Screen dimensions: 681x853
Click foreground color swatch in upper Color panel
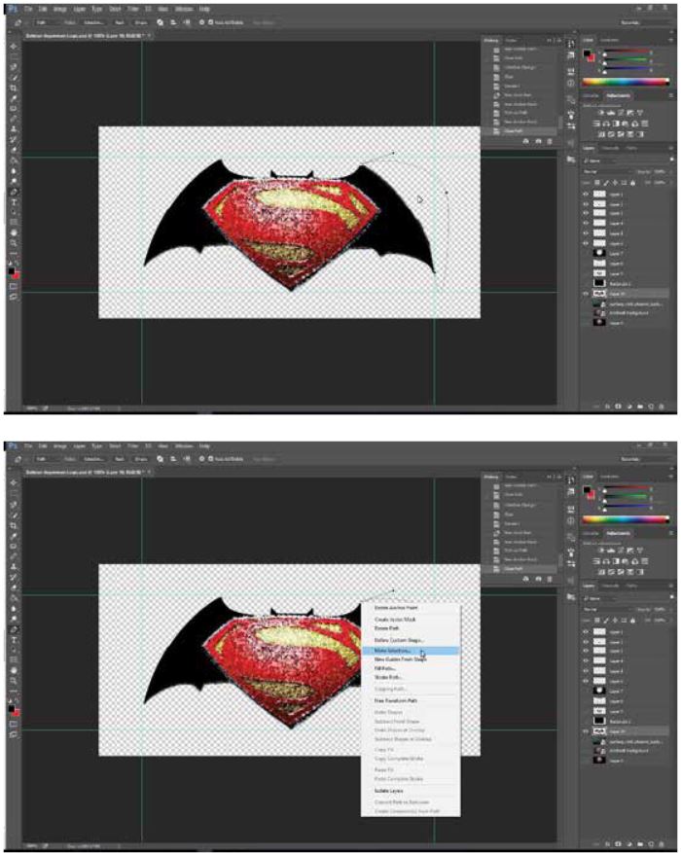[587, 53]
